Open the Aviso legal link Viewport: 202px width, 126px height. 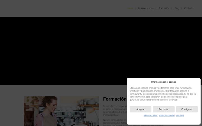[180, 115]
